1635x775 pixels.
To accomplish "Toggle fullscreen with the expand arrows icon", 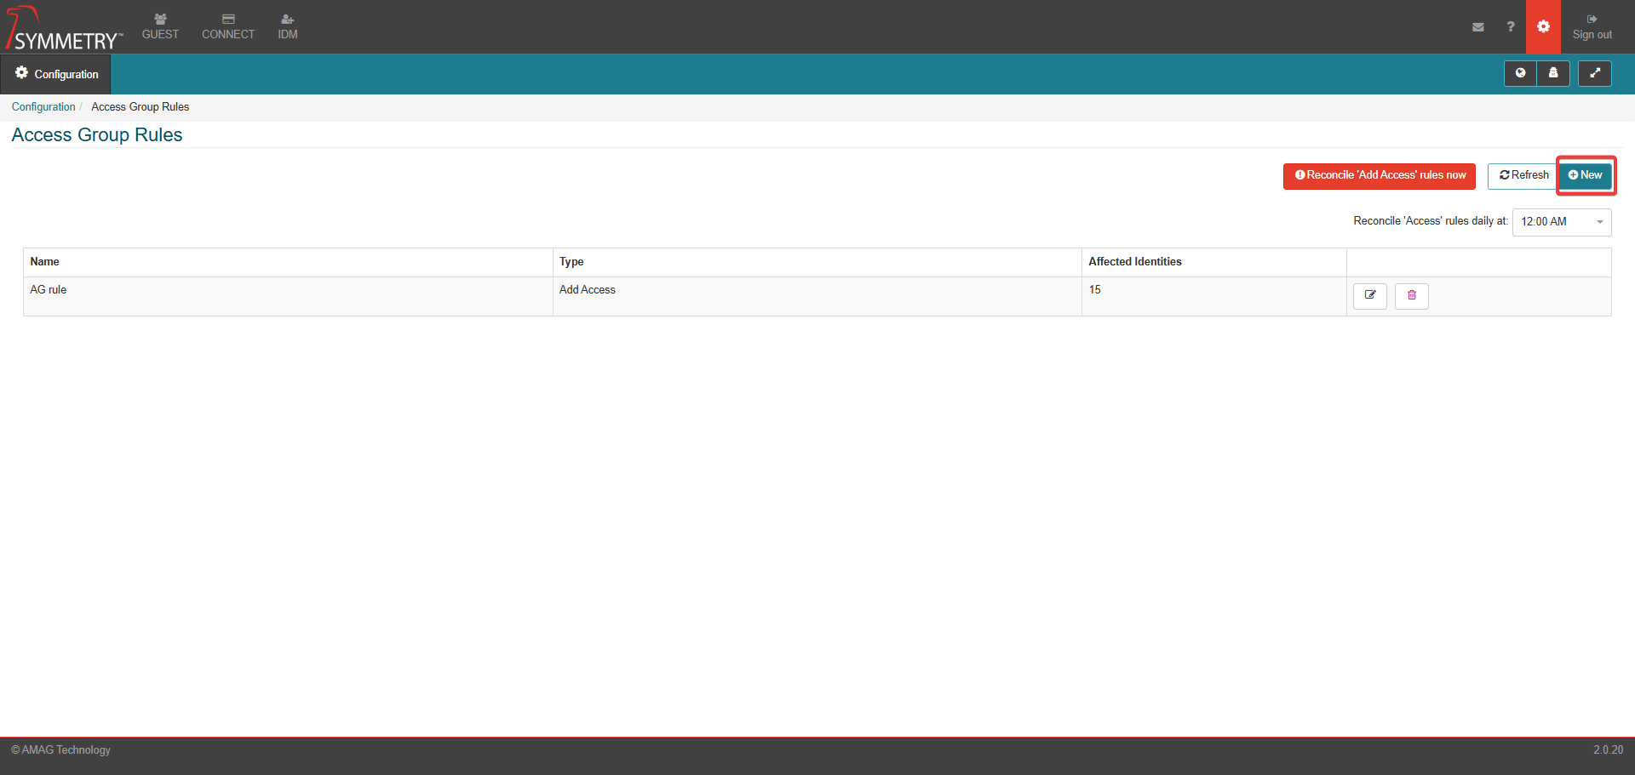I will pos(1595,74).
